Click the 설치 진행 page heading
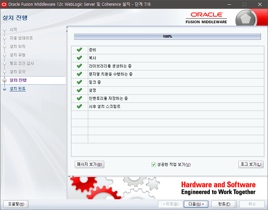The width and height of the screenshot is (268, 210). point(15,18)
